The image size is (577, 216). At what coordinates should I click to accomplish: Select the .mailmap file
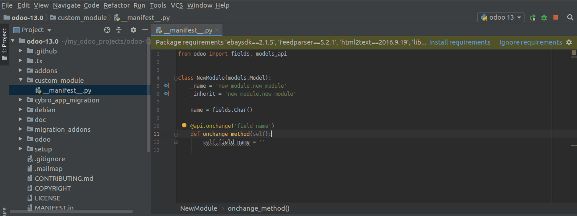[44, 169]
